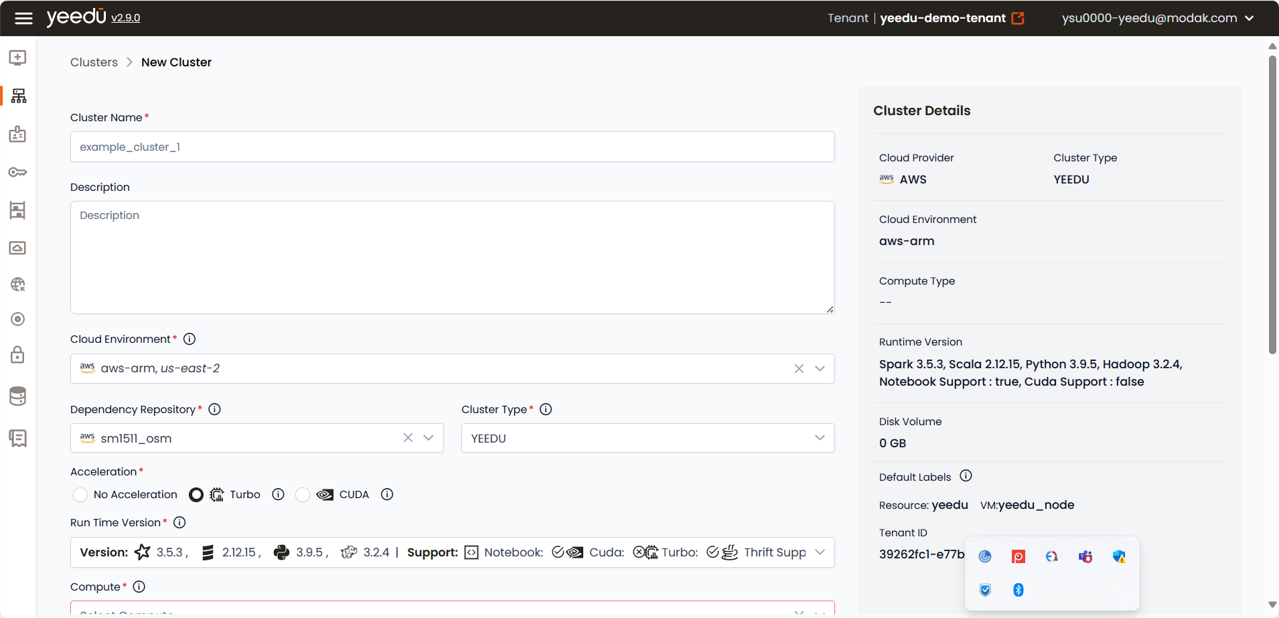Show Cluster Type info tooltip
Screen dimensions: 1279x618
(x=546, y=409)
